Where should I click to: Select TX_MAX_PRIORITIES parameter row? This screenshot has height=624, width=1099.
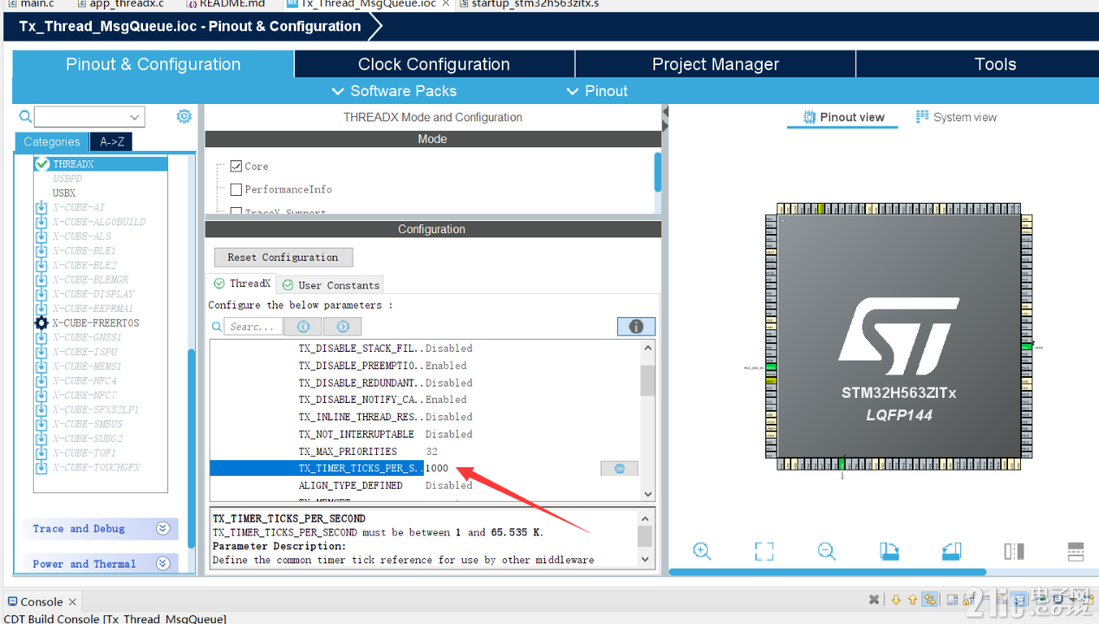coord(426,452)
